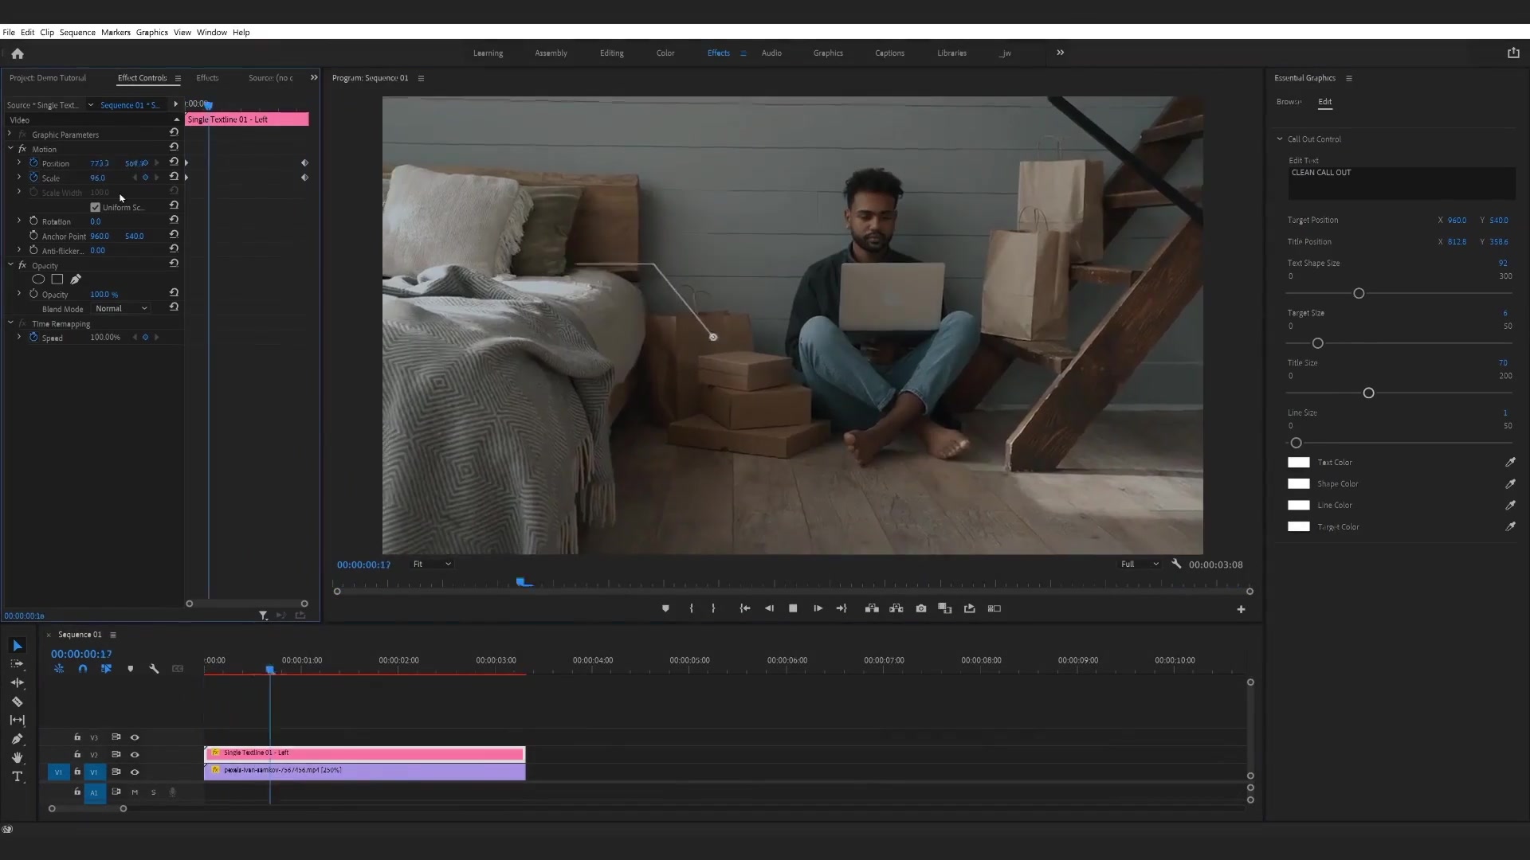
Task: Expand Position property options
Action: [x=19, y=162]
